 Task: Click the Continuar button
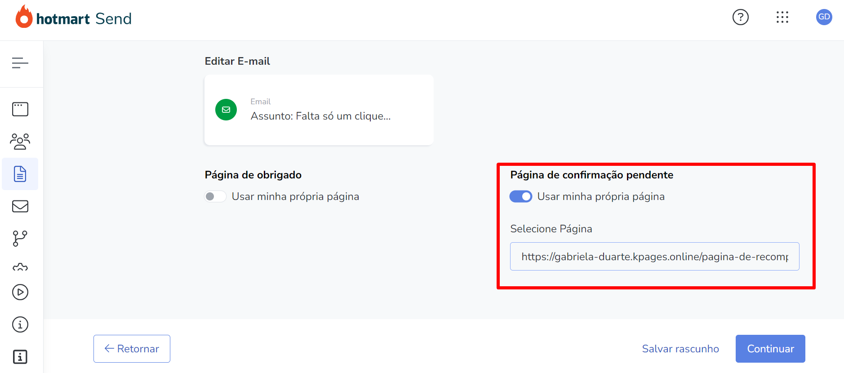coord(770,349)
